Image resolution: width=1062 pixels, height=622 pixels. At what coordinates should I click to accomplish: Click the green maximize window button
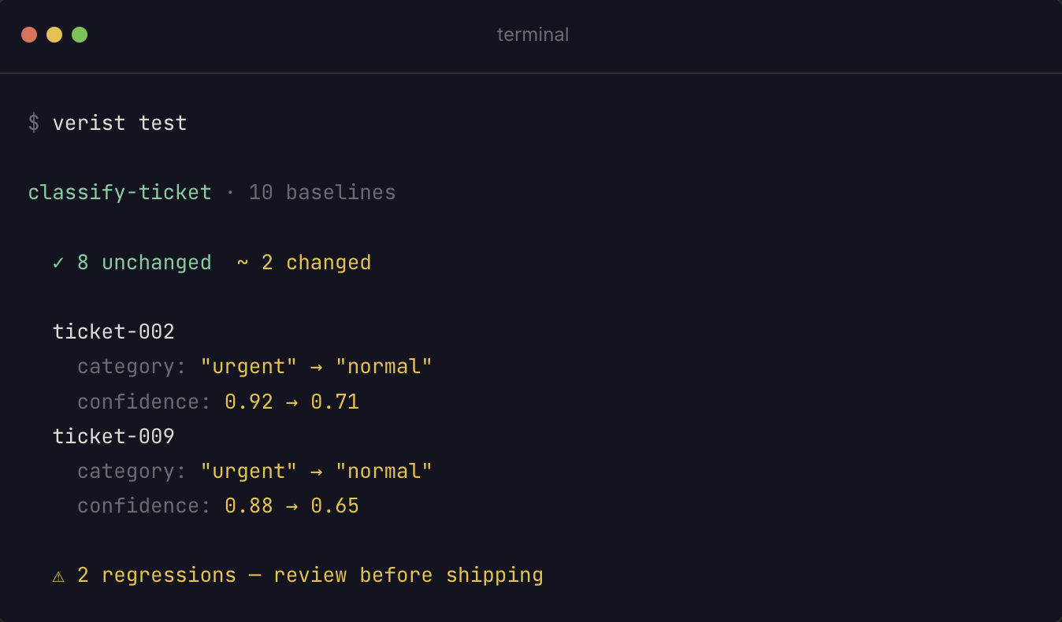[80, 35]
